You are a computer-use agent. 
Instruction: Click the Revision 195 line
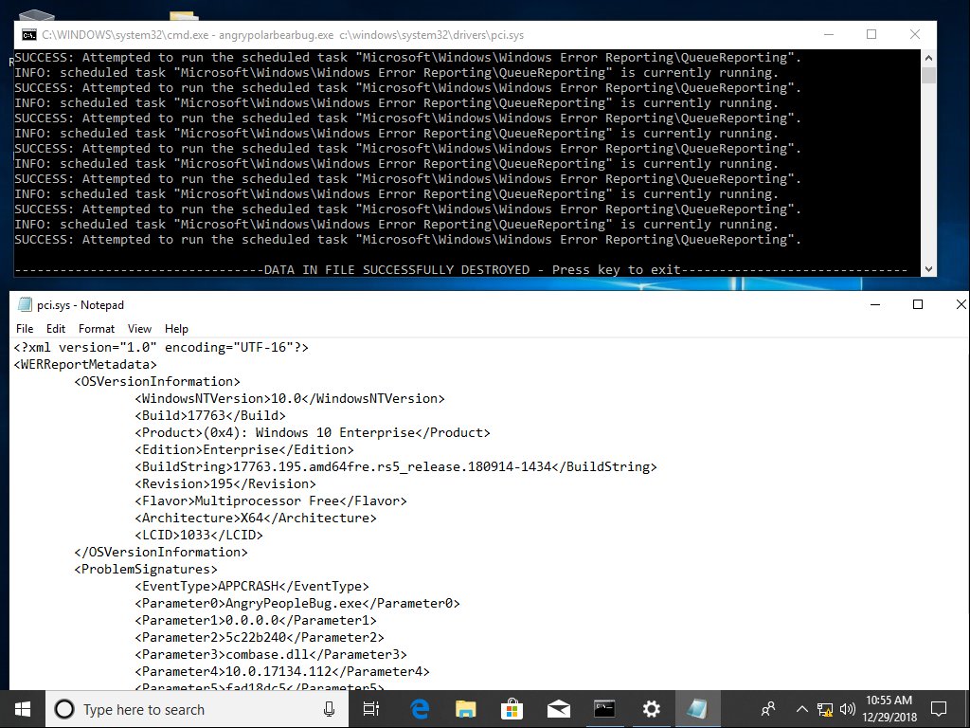[x=225, y=484]
